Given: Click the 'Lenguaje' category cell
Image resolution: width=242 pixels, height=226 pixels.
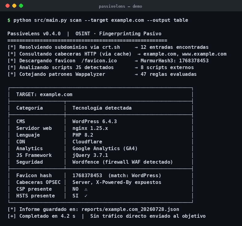Looking at the screenshot, I should pyautogui.click(x=28, y=135).
